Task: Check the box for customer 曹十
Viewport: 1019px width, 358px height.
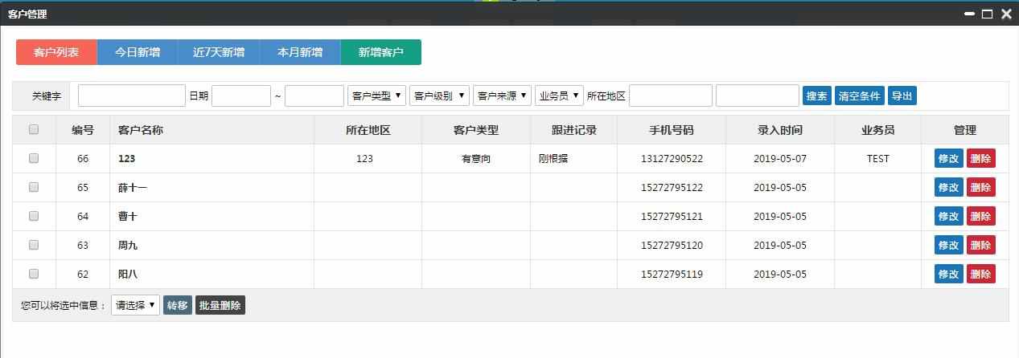Action: (x=34, y=216)
